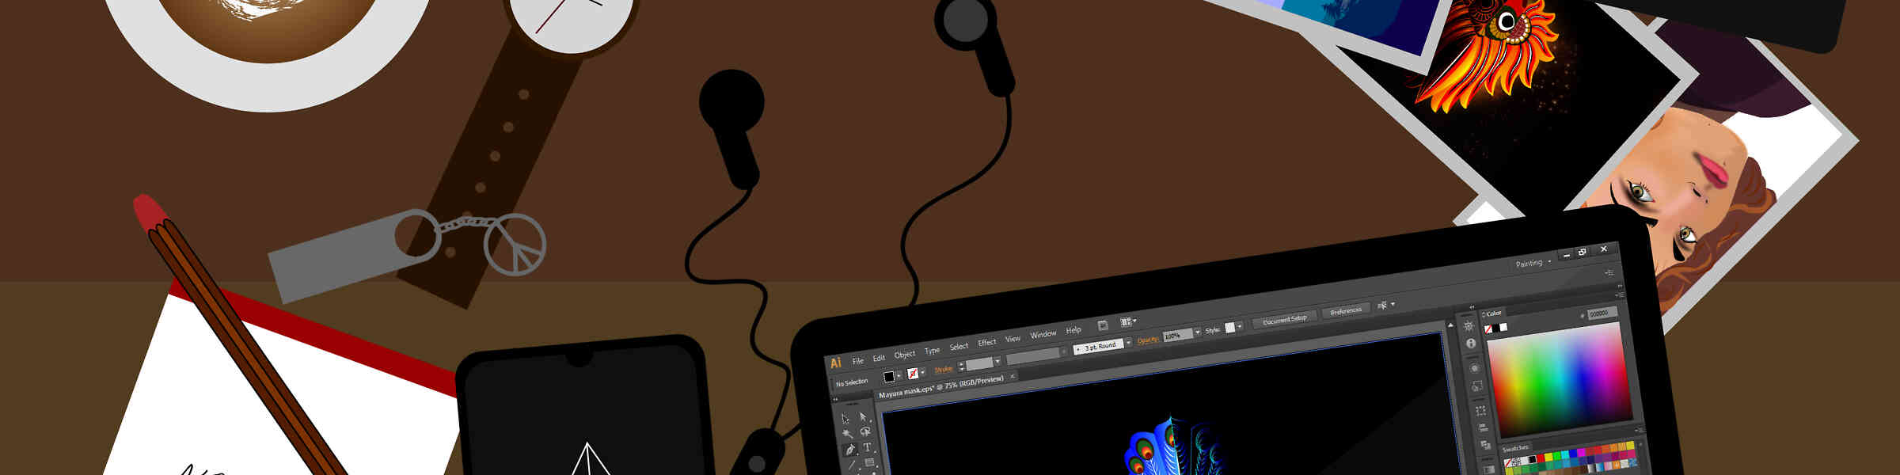
Task: Click the Preferences button
Action: tap(1346, 311)
